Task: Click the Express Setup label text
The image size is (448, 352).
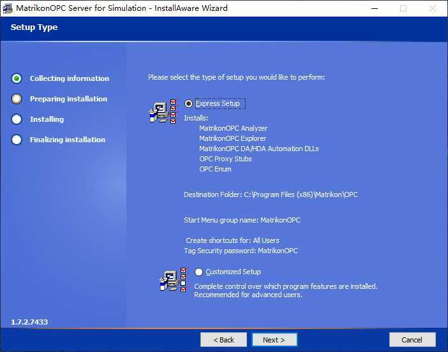Action: (x=218, y=103)
